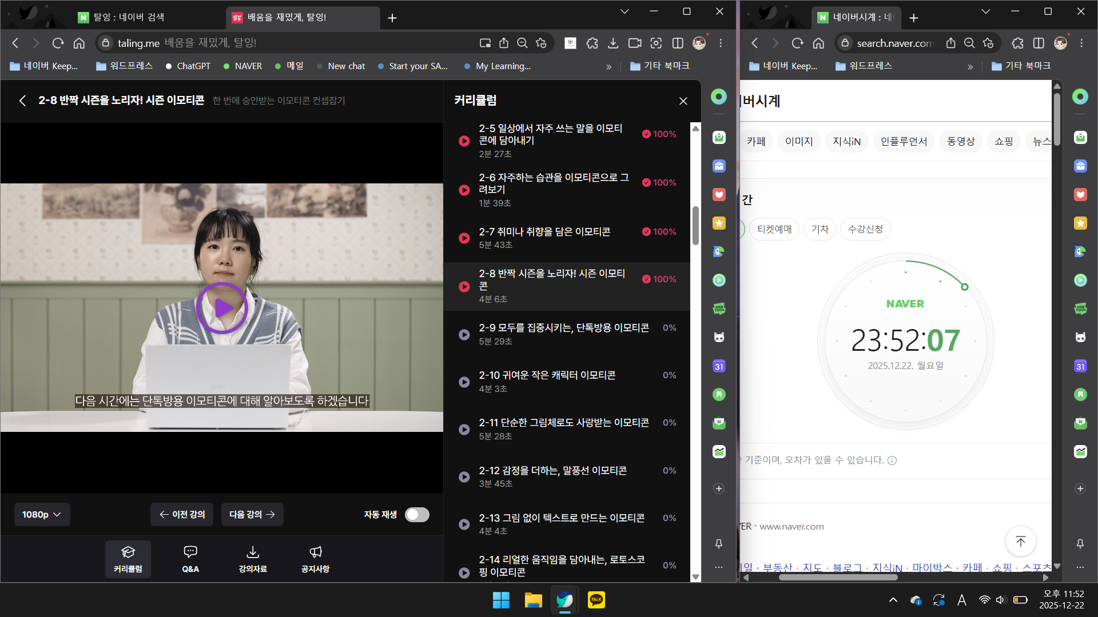Screen dimensions: 1098x617
Task: Select the 지식iN search tab
Action: 846,141
